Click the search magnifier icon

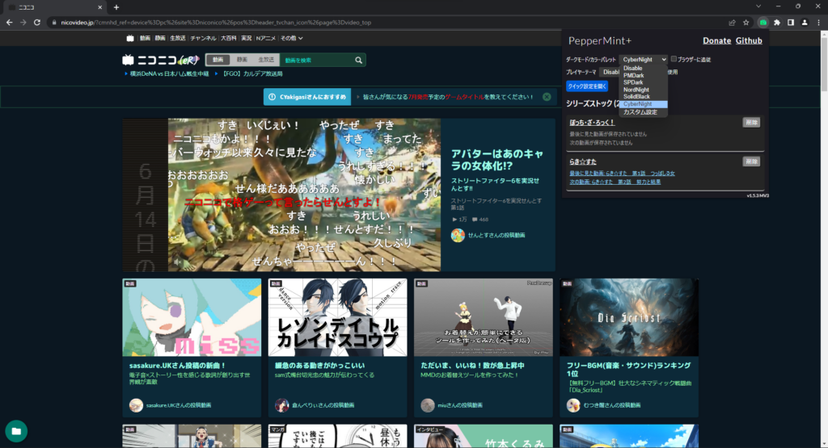click(358, 60)
